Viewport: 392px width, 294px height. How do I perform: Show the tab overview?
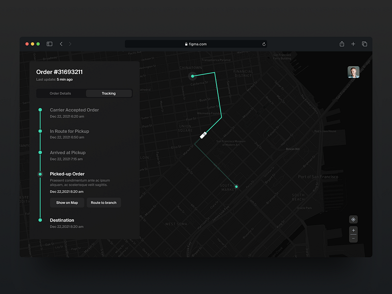pos(365,44)
